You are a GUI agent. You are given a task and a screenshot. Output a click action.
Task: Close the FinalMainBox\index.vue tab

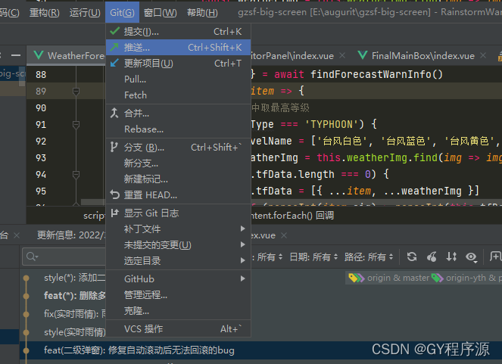pyautogui.click(x=483, y=56)
